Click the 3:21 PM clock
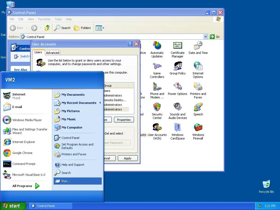This screenshot has width=280, height=210. [x=270, y=206]
